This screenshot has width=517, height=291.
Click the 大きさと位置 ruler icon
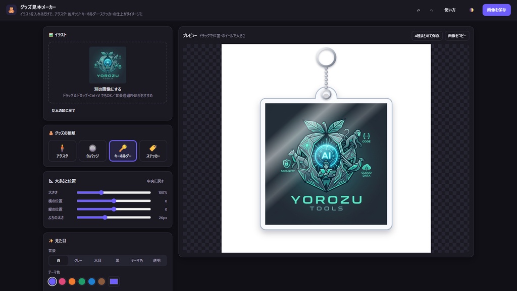[51, 181]
